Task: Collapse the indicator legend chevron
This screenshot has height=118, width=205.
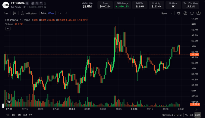Action: click(8, 29)
